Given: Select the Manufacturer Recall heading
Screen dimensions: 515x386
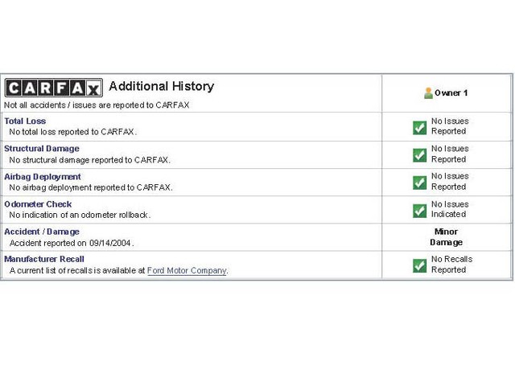Looking at the screenshot, I should 44,259.
